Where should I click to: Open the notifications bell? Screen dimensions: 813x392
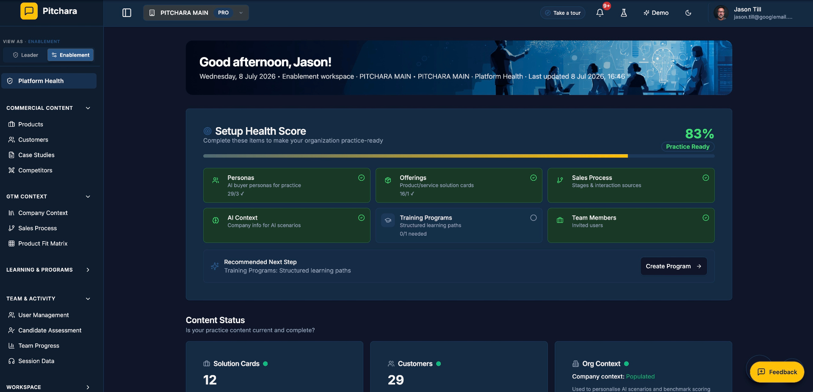coord(600,13)
